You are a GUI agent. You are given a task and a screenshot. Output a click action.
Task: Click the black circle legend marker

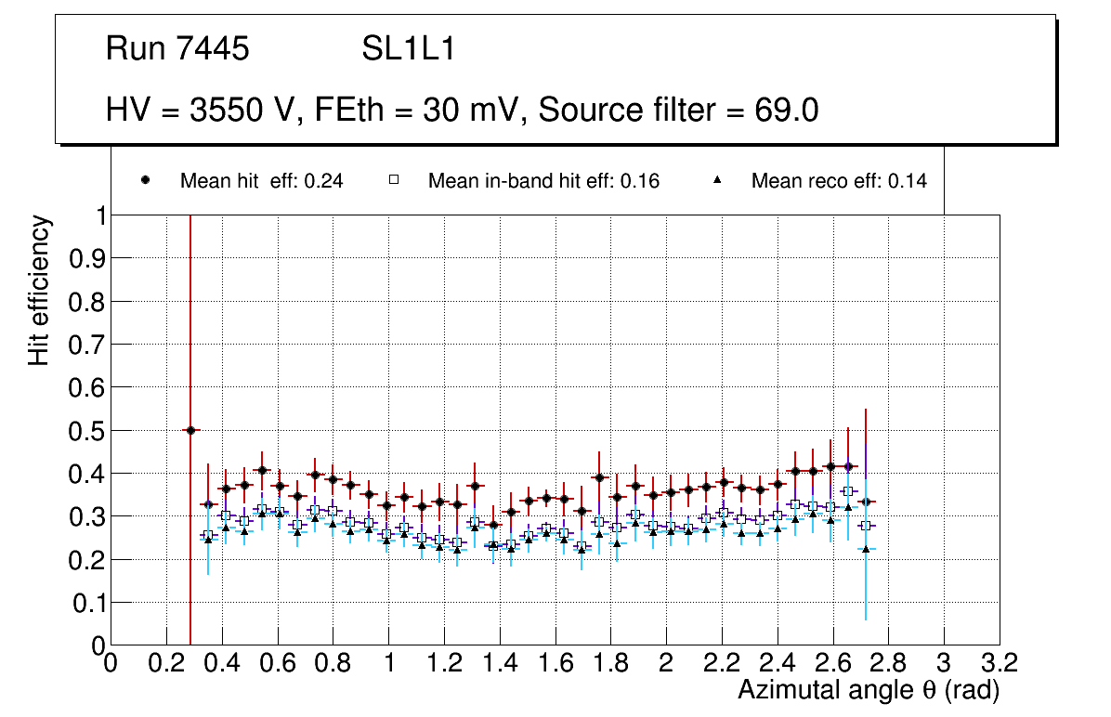tap(146, 181)
